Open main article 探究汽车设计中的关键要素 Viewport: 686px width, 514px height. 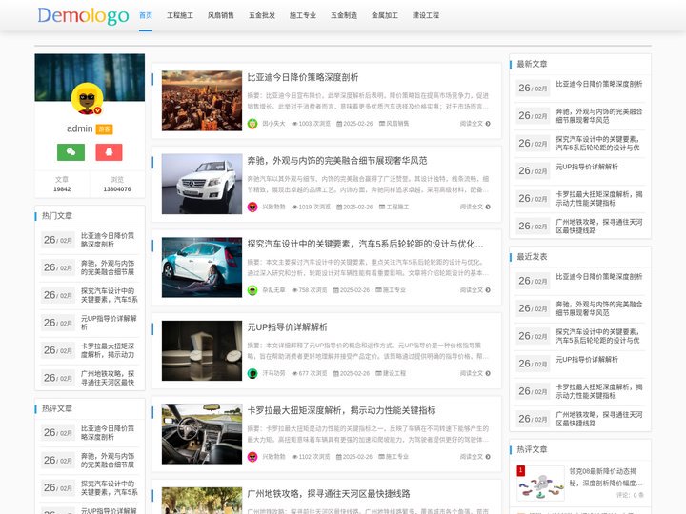[365, 244]
